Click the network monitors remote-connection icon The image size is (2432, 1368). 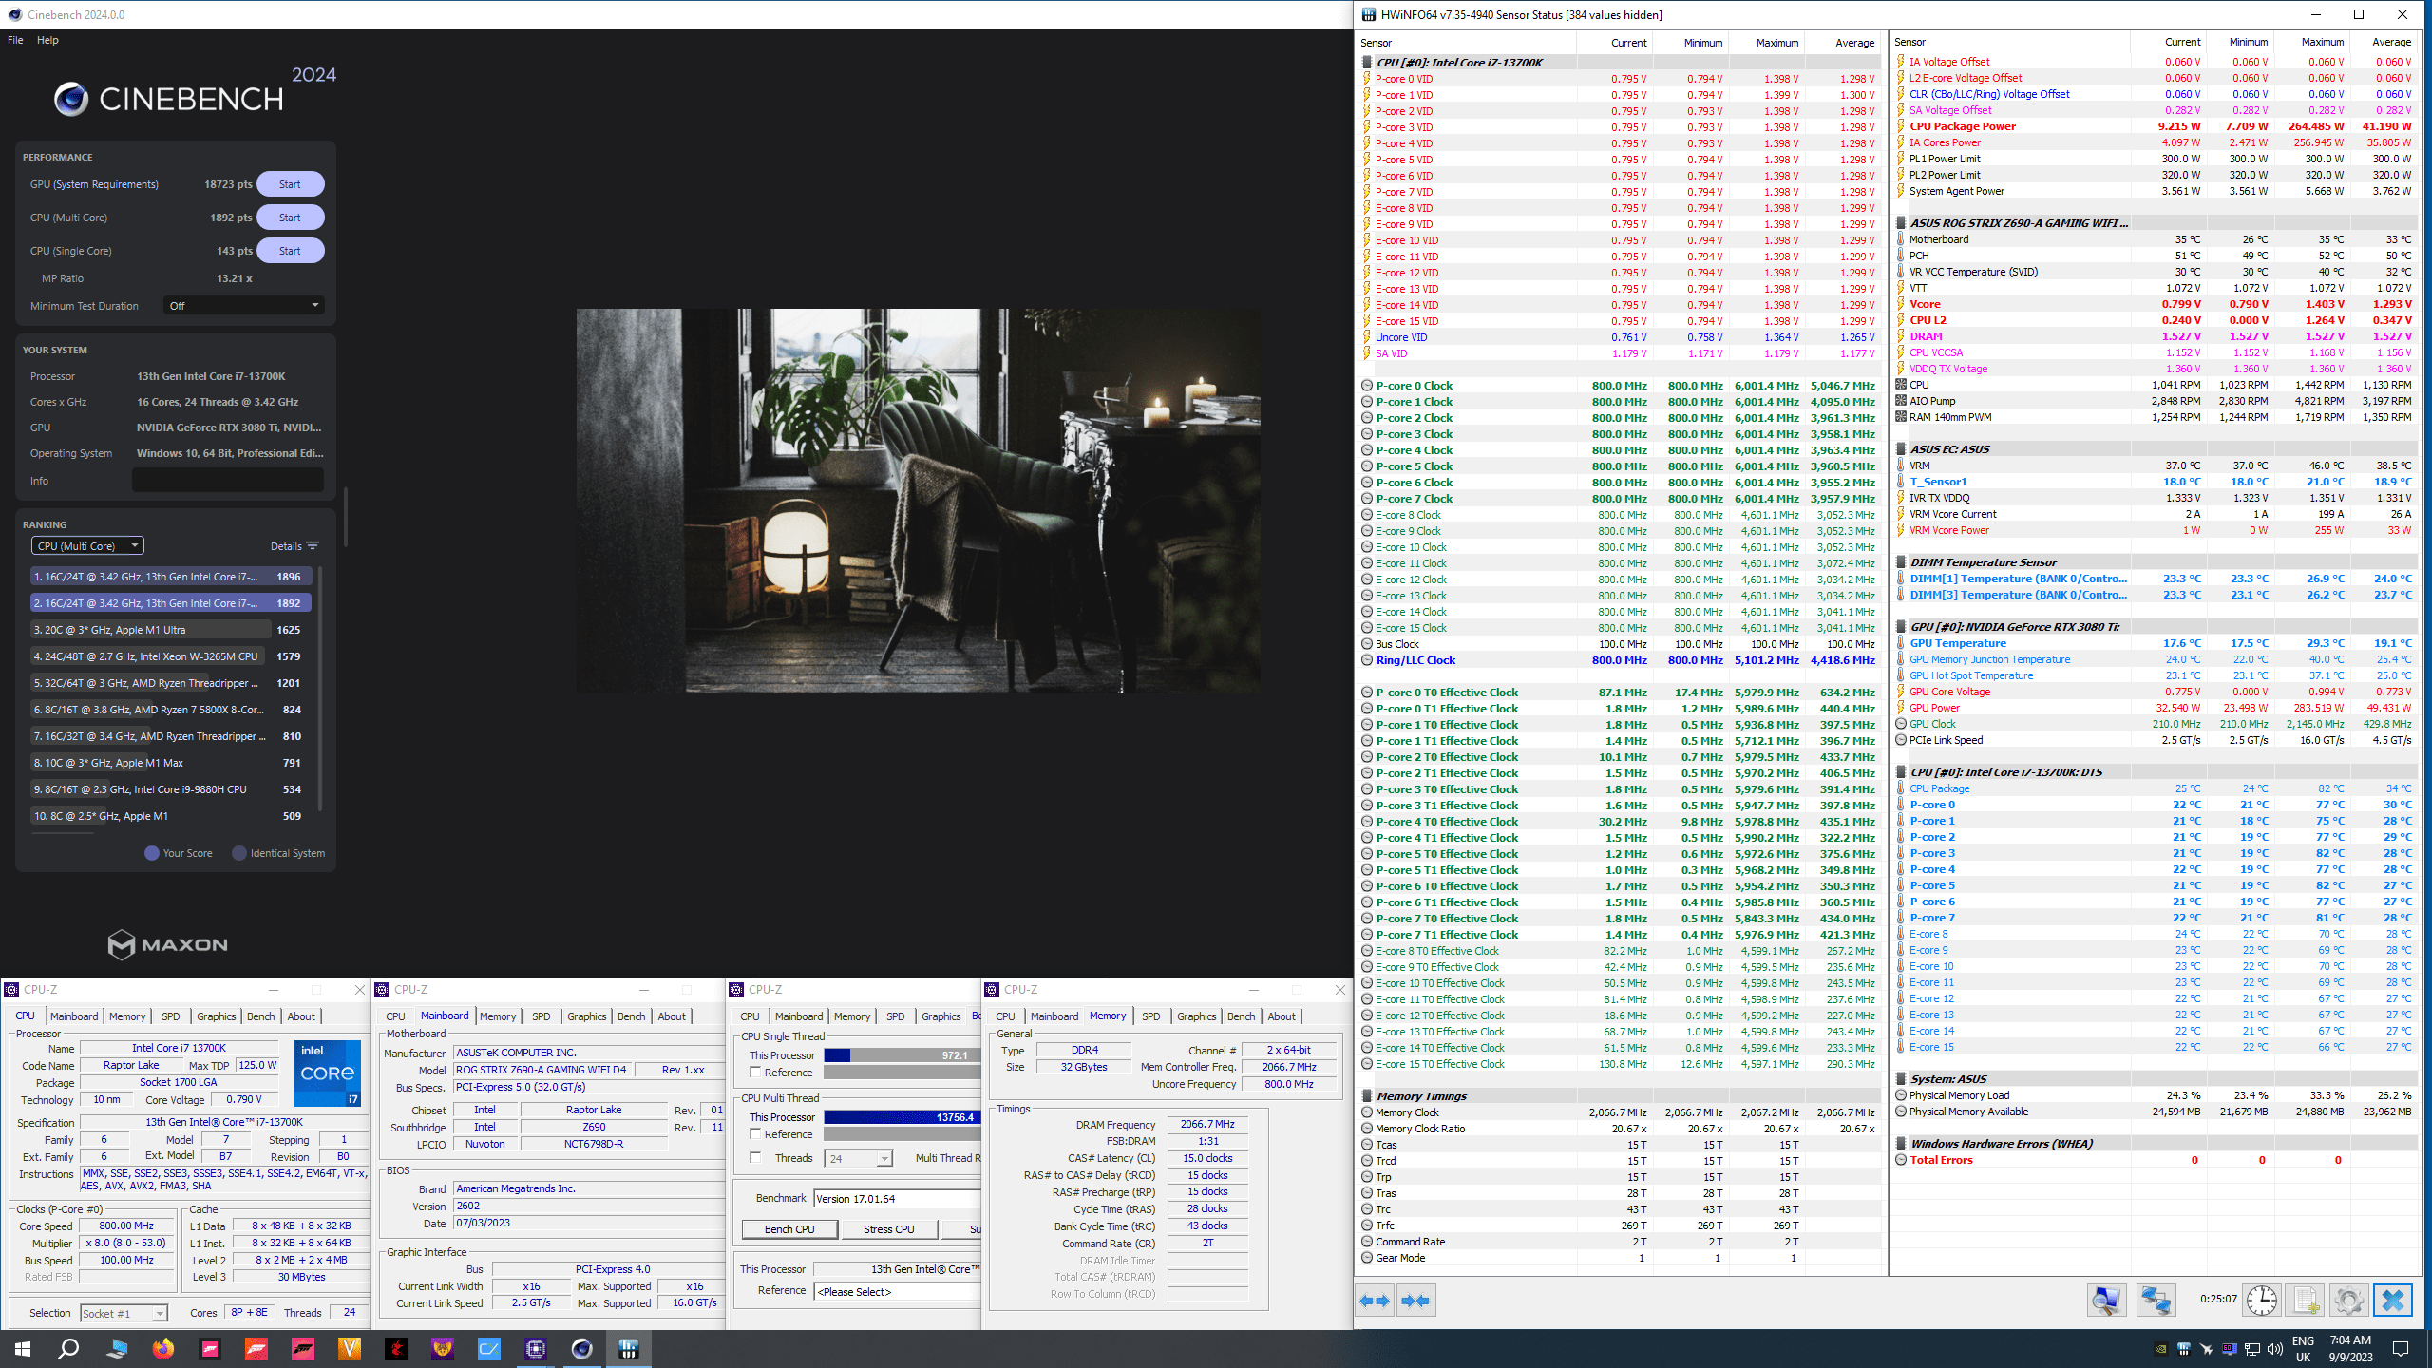2156,1300
